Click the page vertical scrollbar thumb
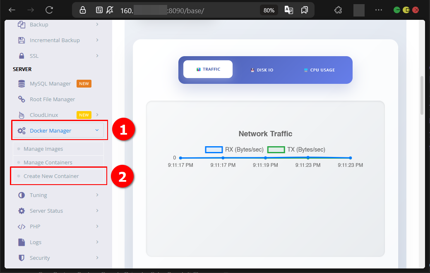Screen dimensions: 430x273 pos(422,95)
